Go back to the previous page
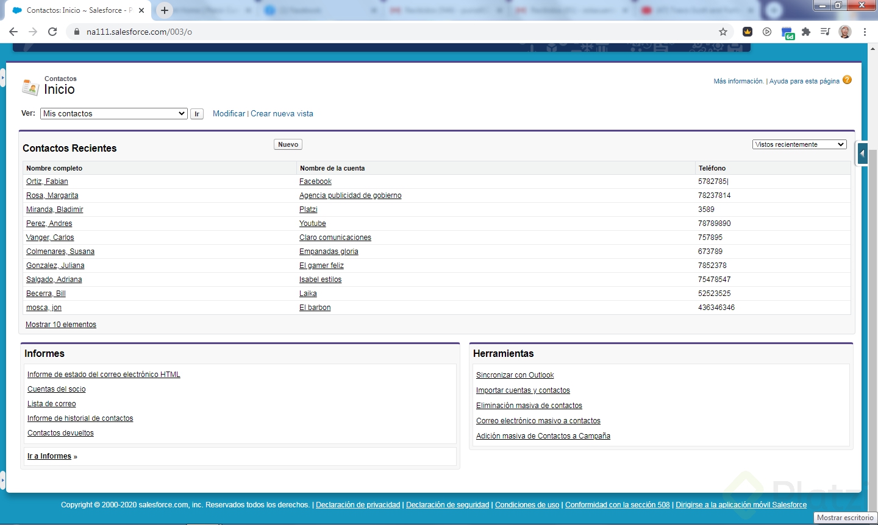This screenshot has width=878, height=525. coord(13,32)
